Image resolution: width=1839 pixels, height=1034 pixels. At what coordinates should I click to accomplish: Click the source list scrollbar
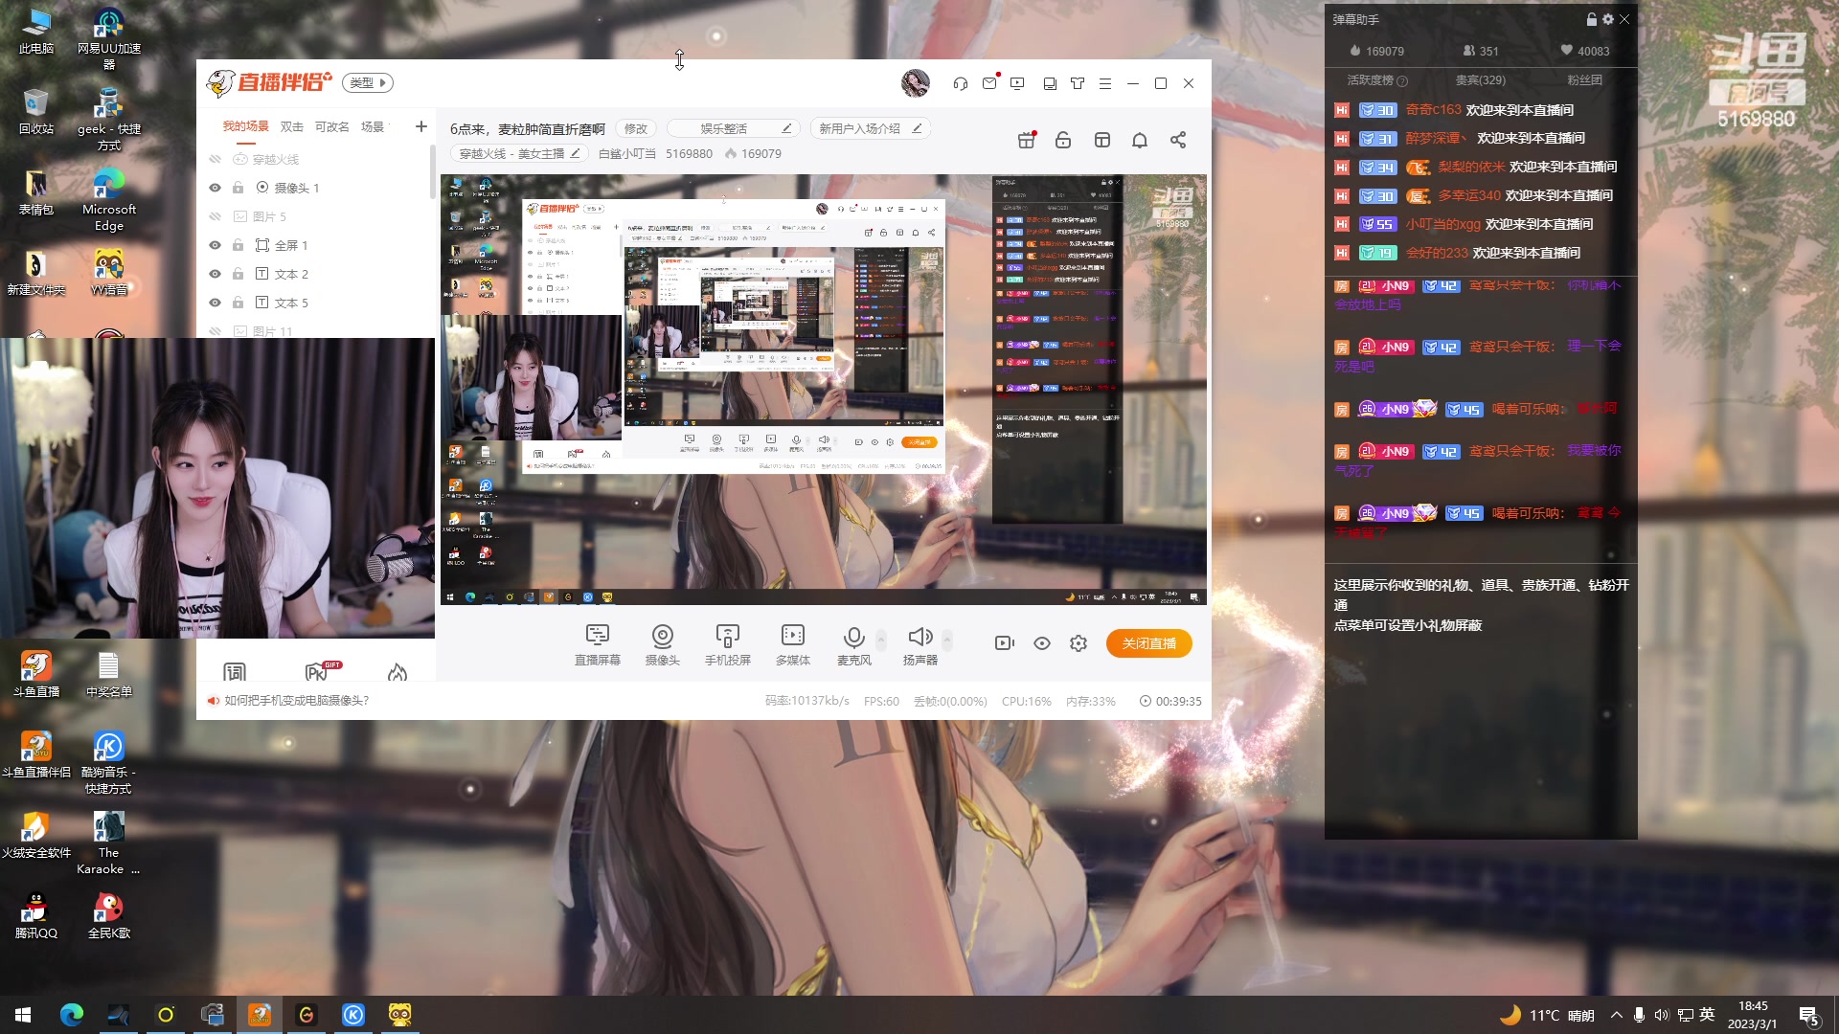pyautogui.click(x=433, y=172)
